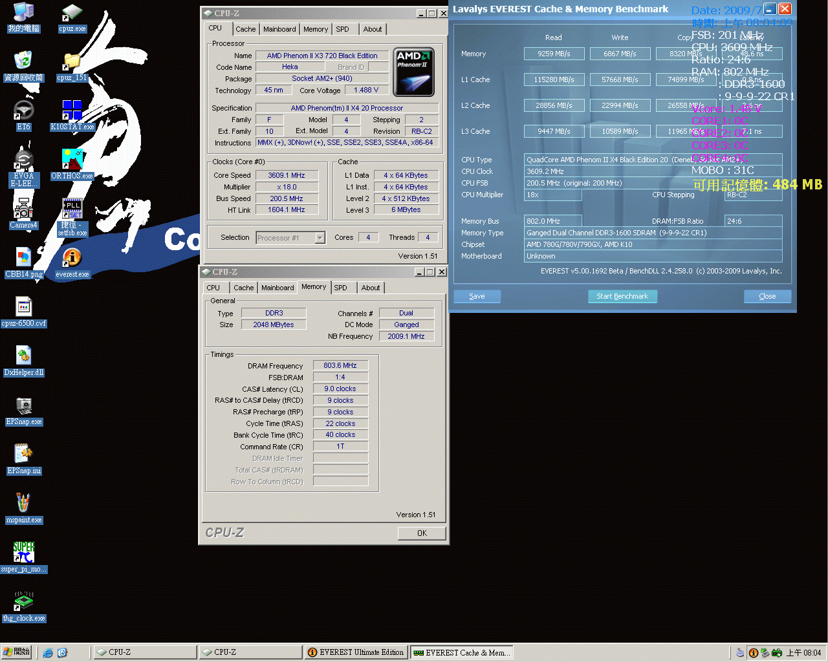Select the DxHelper.dll file icon
The width and height of the screenshot is (828, 662).
coord(24,361)
